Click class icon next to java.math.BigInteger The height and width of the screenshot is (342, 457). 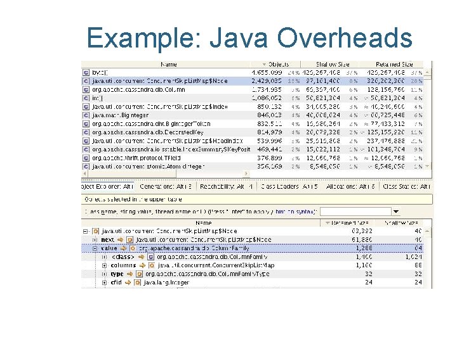(x=86, y=115)
